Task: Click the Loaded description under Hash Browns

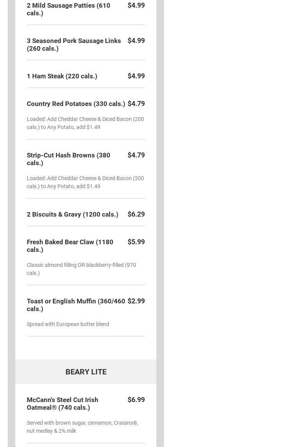Action: click(x=85, y=182)
